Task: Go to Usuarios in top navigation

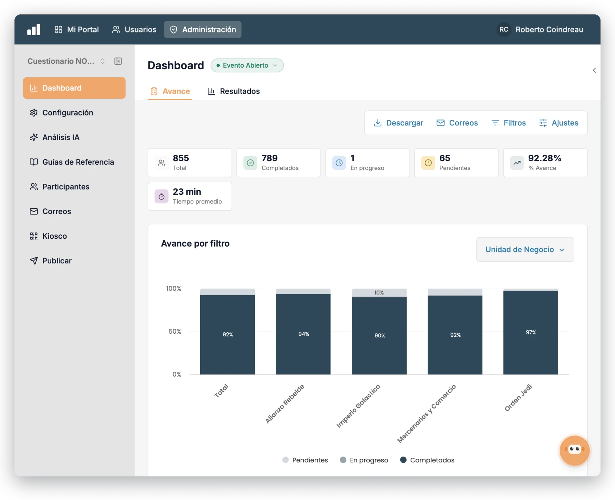Action: pyautogui.click(x=134, y=30)
